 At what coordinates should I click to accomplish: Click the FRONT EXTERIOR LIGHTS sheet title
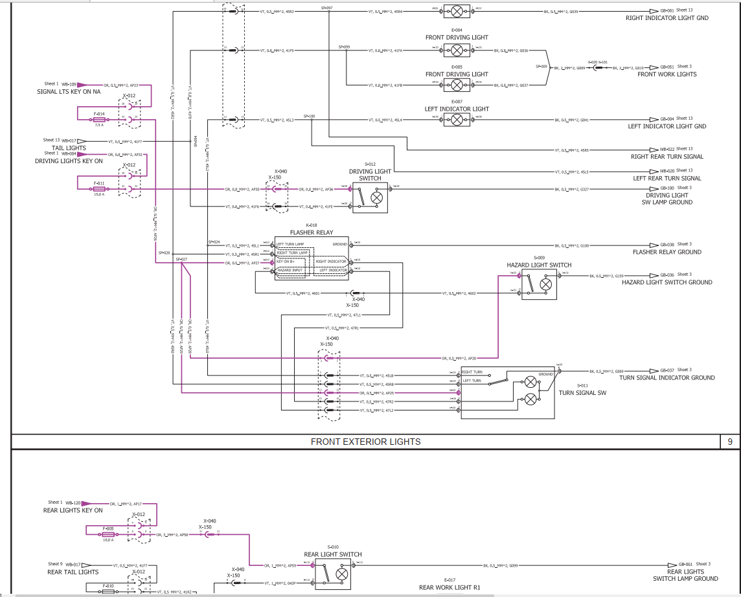365,442
